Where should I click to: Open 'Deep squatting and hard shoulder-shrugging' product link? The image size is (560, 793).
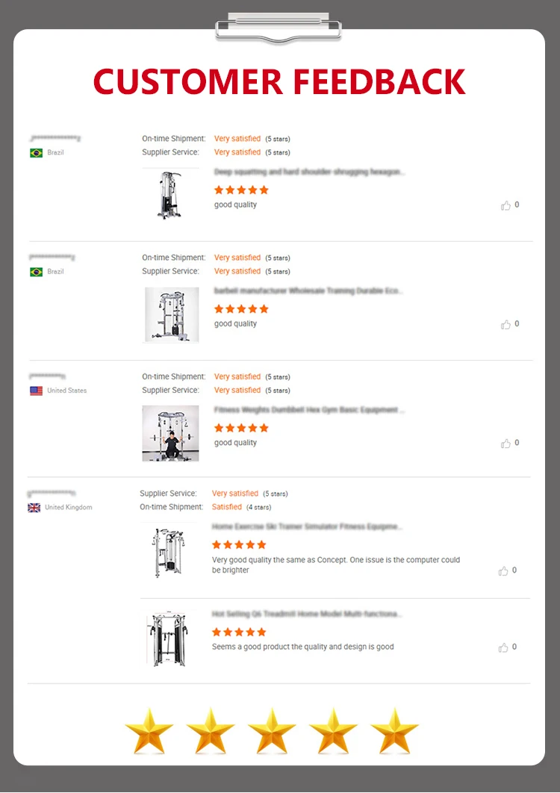coord(309,172)
